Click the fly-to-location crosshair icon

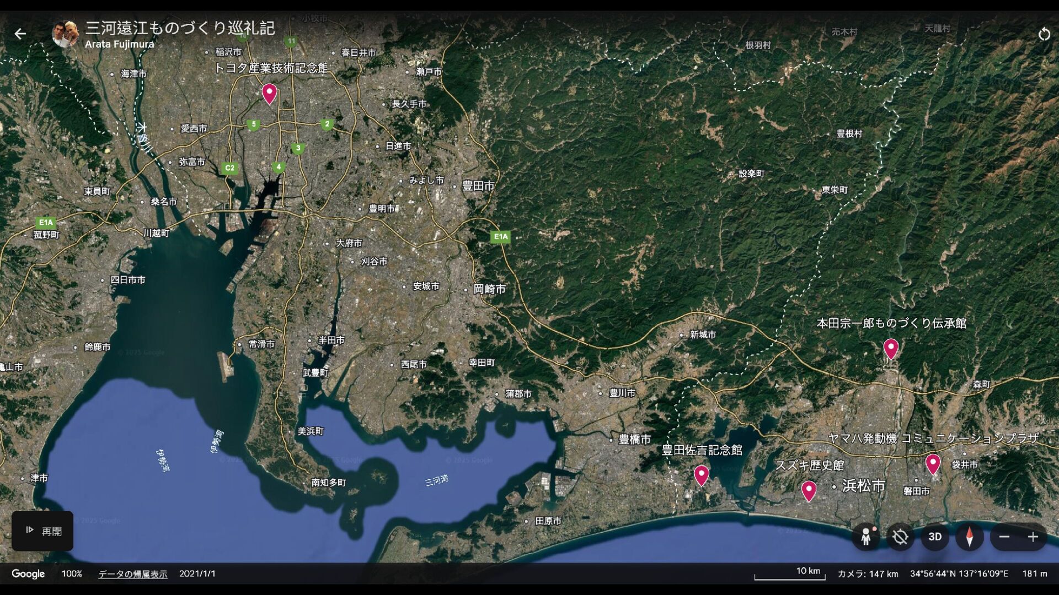click(900, 537)
